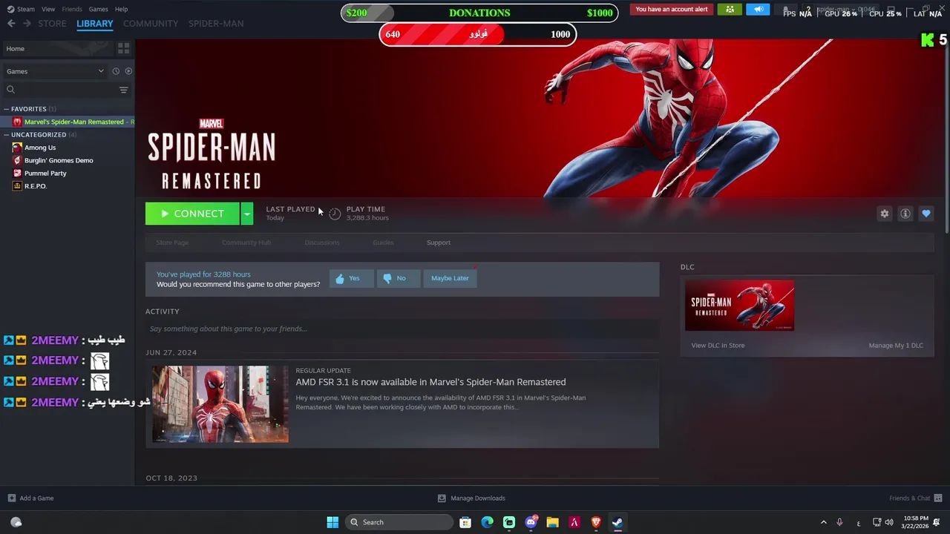Switch library to grid view icon
This screenshot has height=534, width=950.
(123, 48)
